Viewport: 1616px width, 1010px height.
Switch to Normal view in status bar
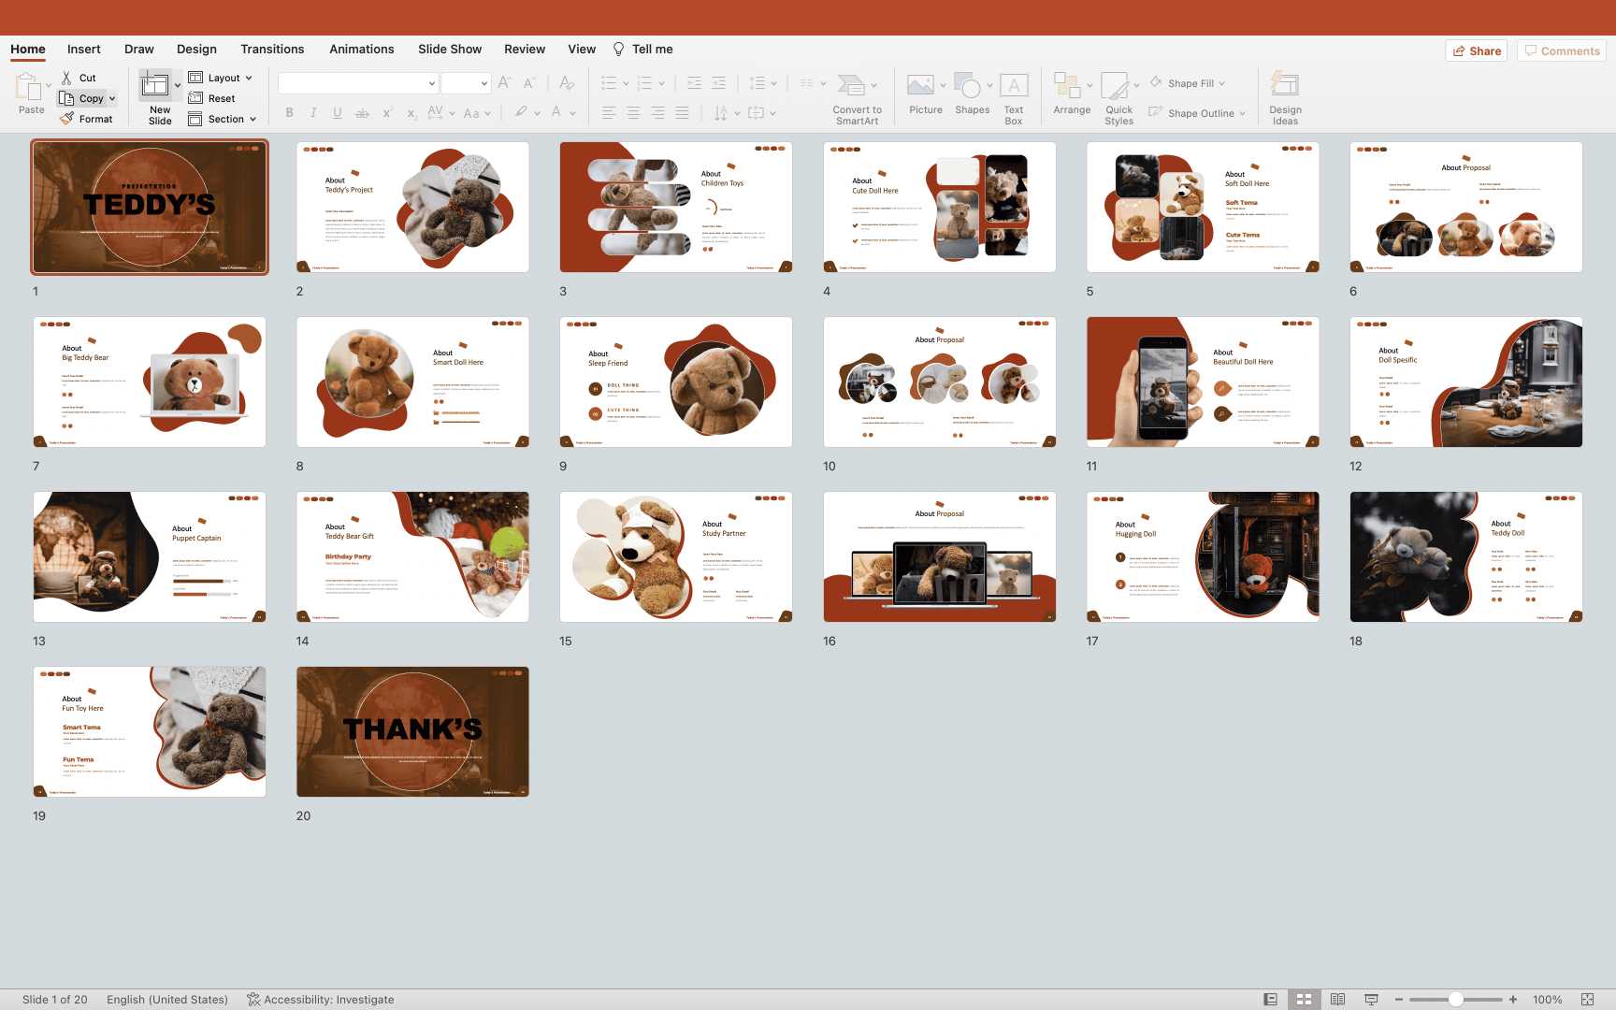pos(1270,1000)
